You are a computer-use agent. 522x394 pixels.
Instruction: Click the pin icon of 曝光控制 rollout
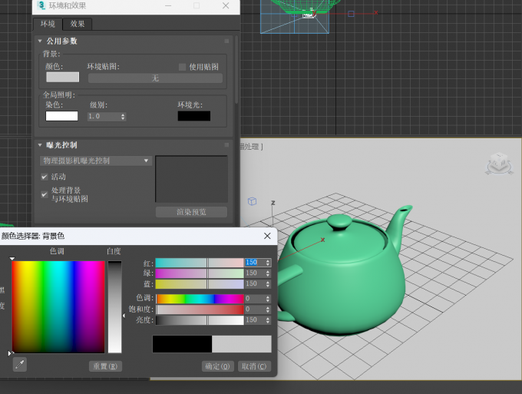pos(226,145)
